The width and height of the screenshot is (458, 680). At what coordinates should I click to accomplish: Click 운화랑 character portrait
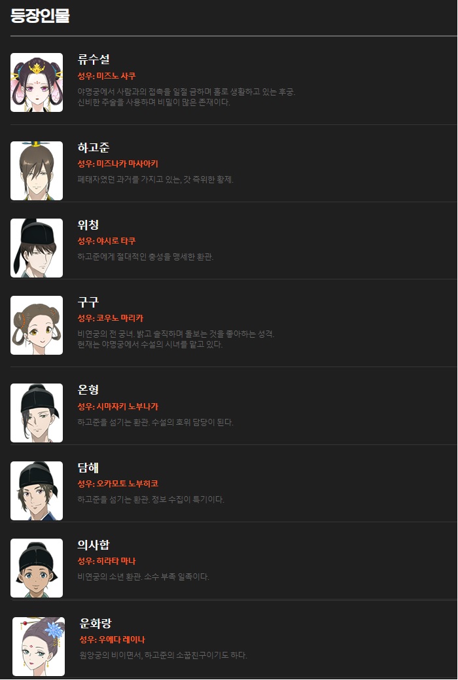point(39,646)
